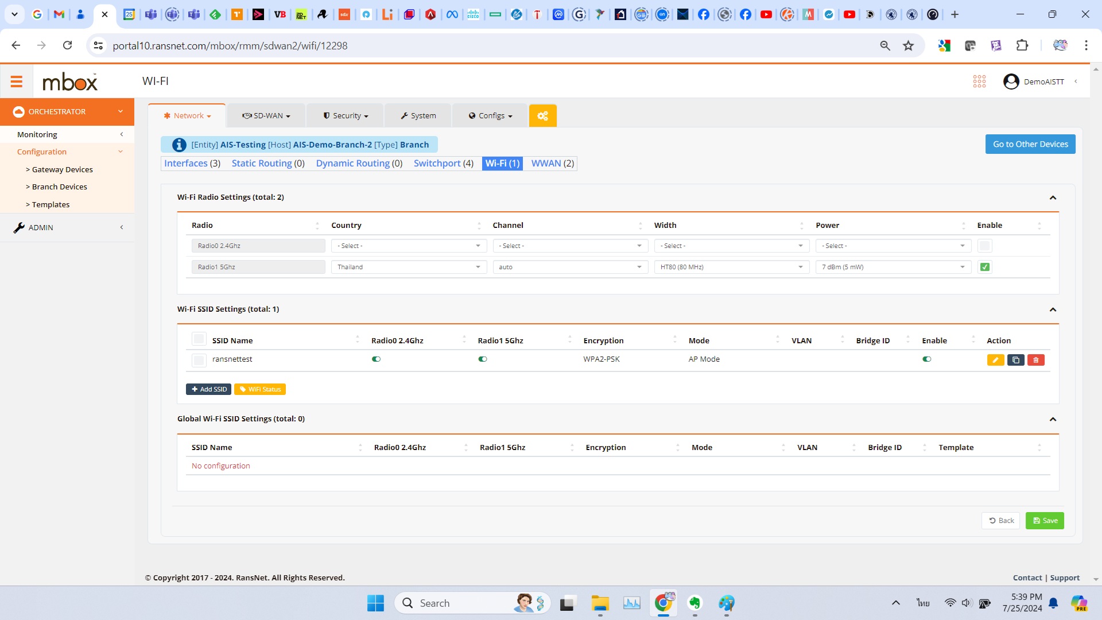
Task: Open the apps grid icon near DemoAISTT
Action: [x=979, y=82]
